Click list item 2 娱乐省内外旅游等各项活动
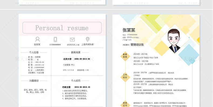The width and height of the screenshot is (213, 107). click(x=75, y=94)
